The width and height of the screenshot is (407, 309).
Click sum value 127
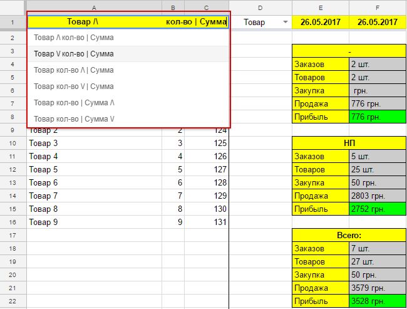click(x=207, y=169)
